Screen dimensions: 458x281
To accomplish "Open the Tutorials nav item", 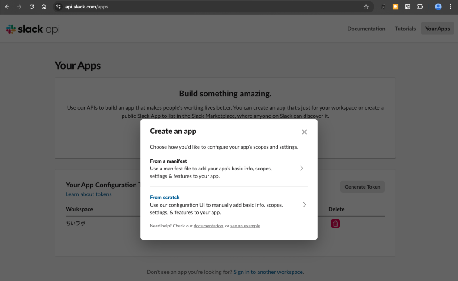I will 405,29.
